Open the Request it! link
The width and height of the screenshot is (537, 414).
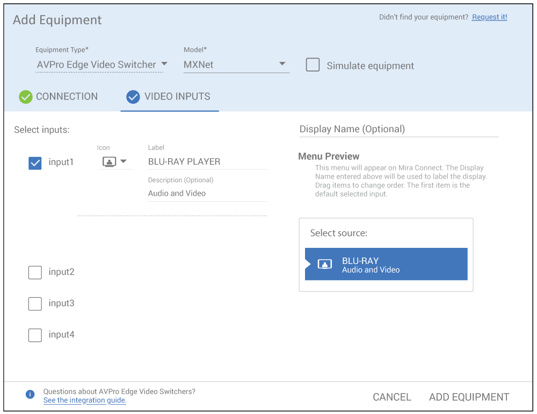click(489, 17)
